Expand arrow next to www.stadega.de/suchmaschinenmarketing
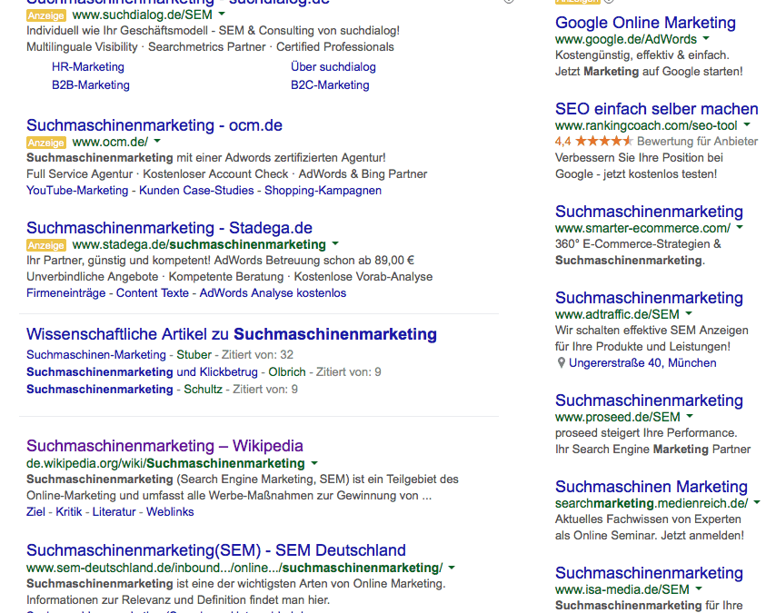766x613 pixels. [x=335, y=243]
